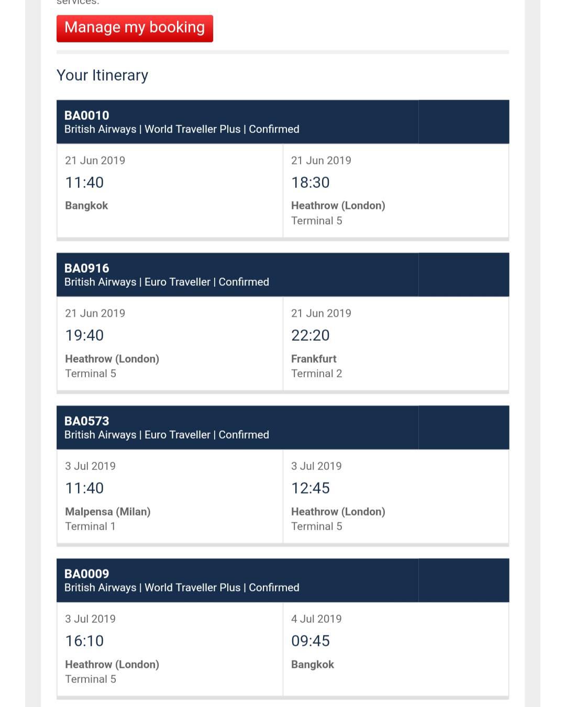Click the Manage my booking button
The width and height of the screenshot is (565, 707).
pos(135,28)
